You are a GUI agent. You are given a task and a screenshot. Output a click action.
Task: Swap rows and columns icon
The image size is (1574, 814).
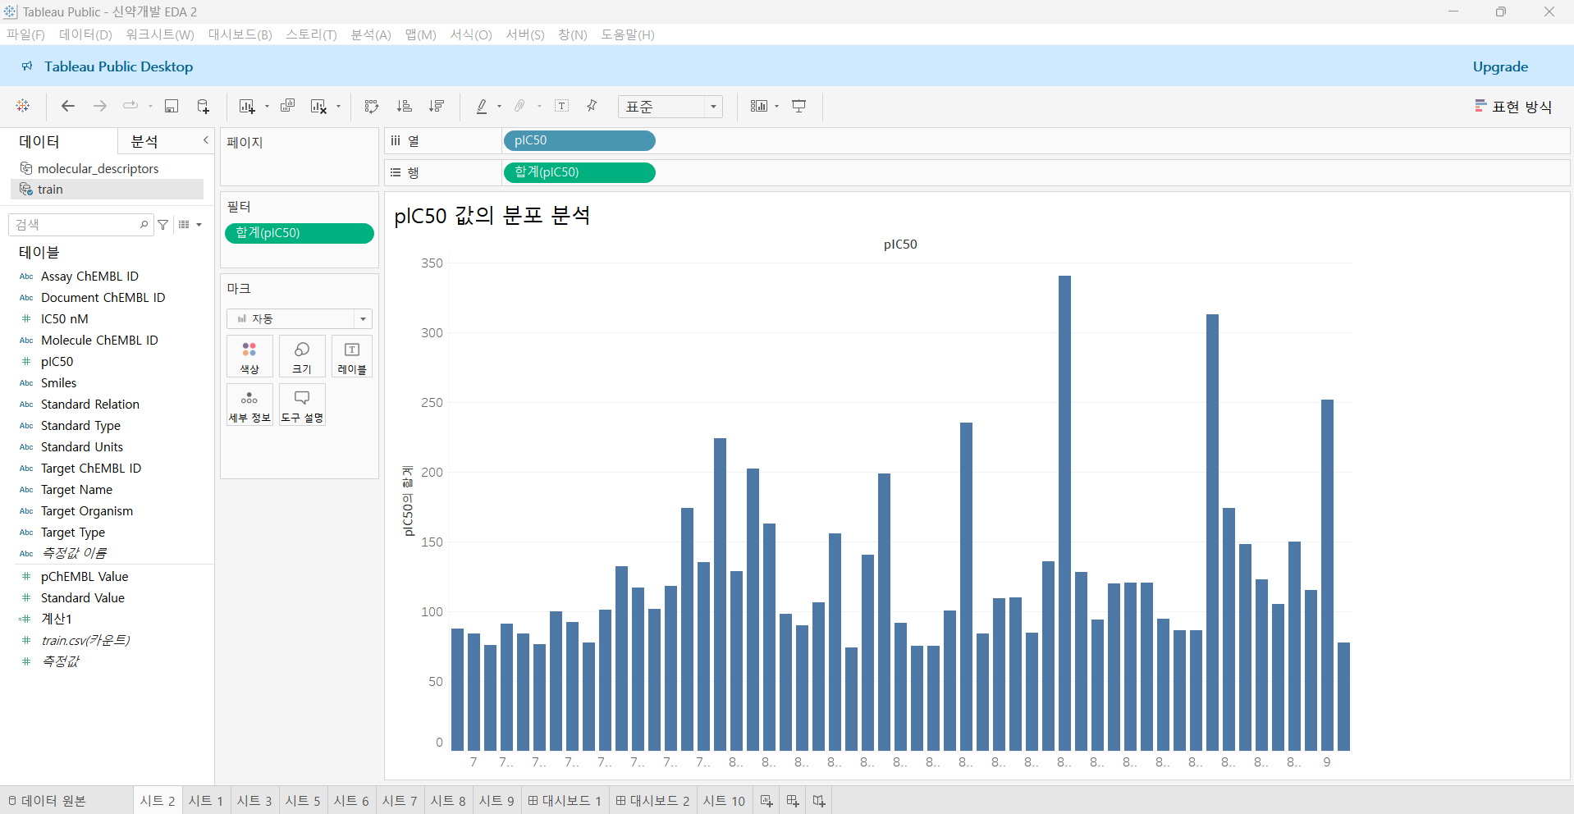[372, 106]
